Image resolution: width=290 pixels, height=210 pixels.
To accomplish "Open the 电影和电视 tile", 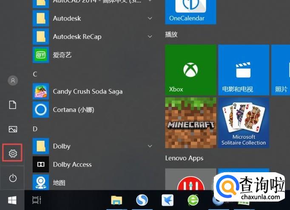I will (244, 70).
